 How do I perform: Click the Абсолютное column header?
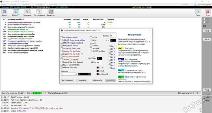coord(98,19)
